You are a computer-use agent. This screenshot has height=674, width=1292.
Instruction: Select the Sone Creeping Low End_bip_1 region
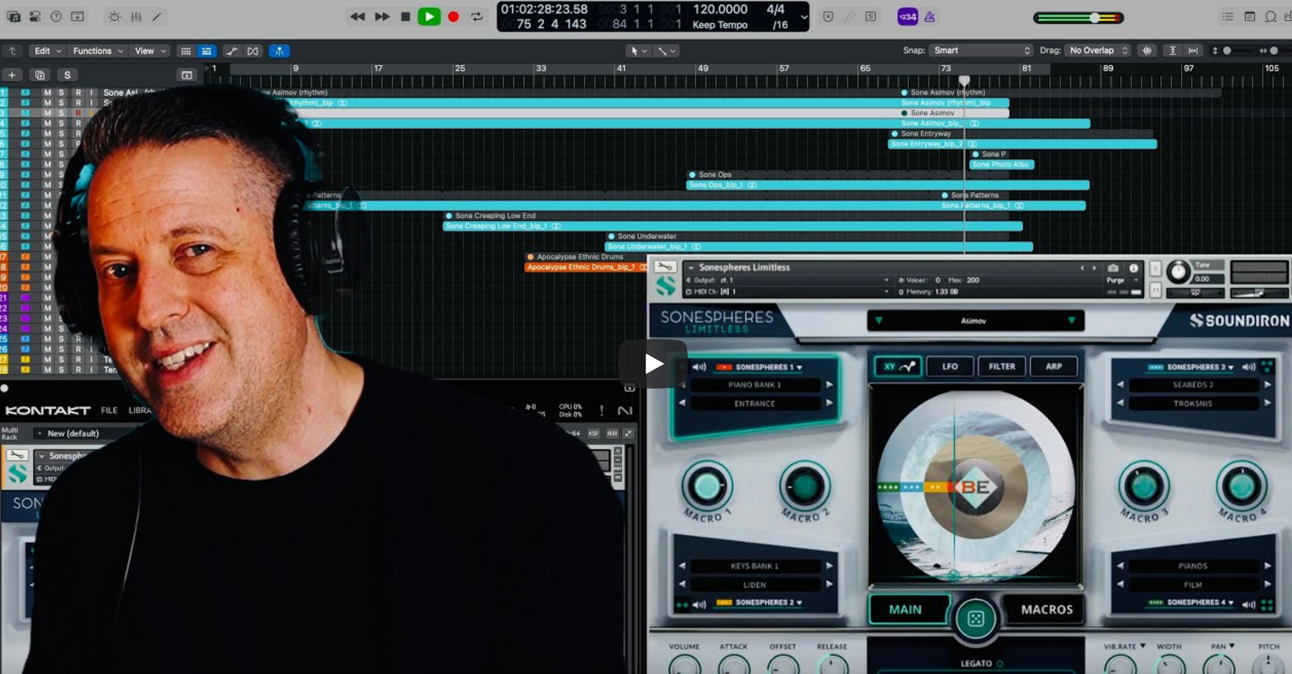tap(733, 226)
